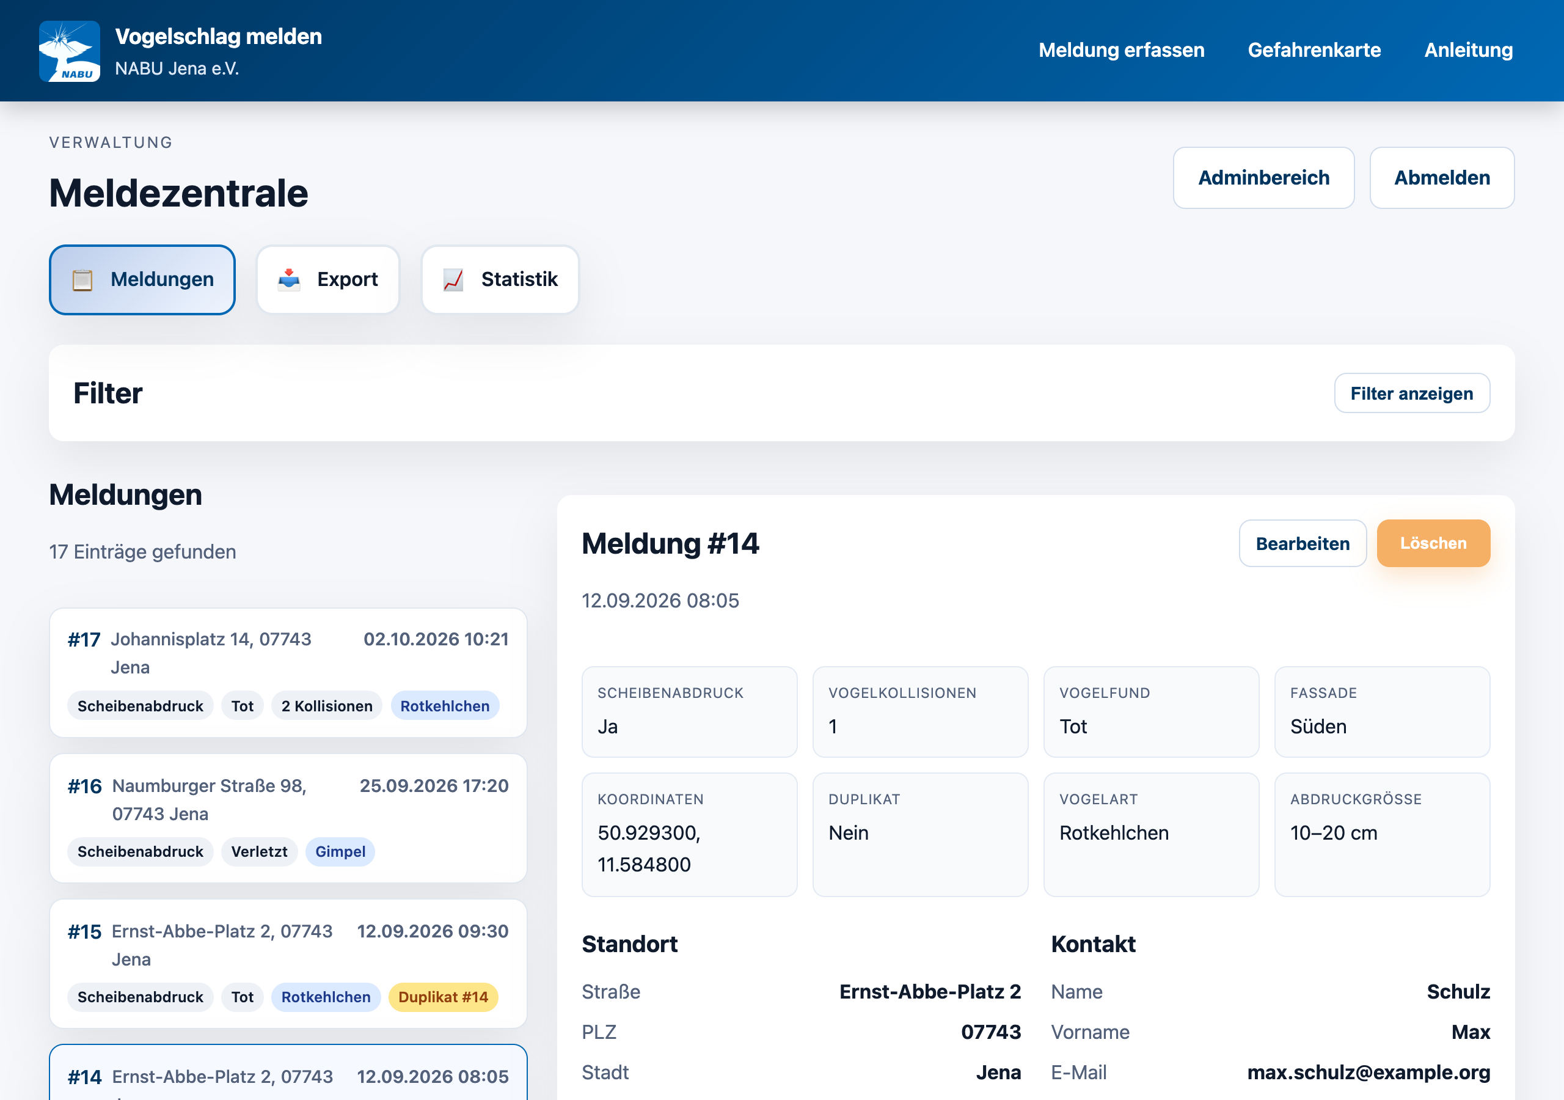Switch to the Statistik tab
The image size is (1564, 1100).
pos(501,279)
